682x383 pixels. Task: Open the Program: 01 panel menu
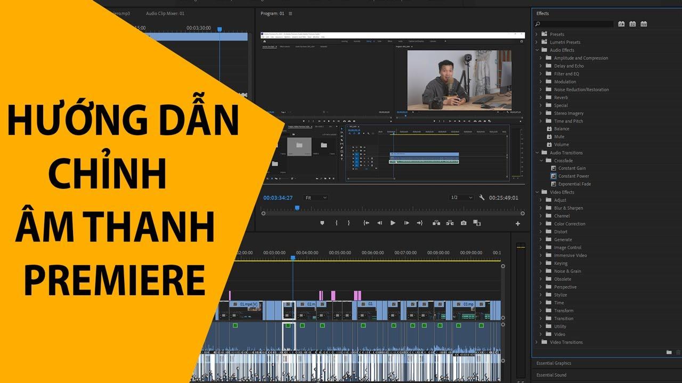(x=290, y=13)
